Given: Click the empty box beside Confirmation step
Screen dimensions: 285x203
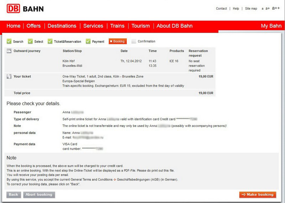Looking at the screenshot, I should 134,41.
